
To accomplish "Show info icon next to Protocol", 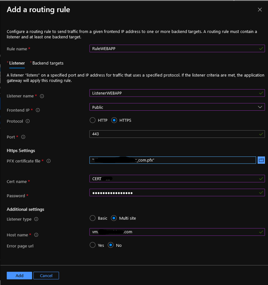I will 28,121.
